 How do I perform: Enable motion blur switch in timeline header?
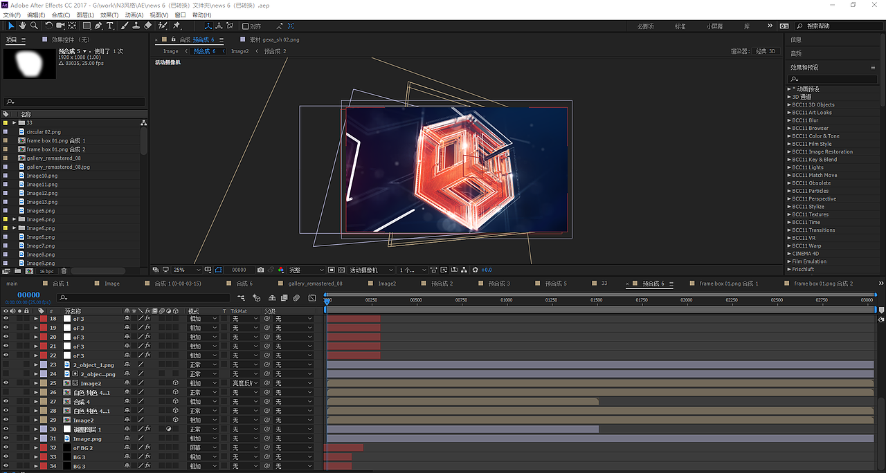tap(296, 297)
